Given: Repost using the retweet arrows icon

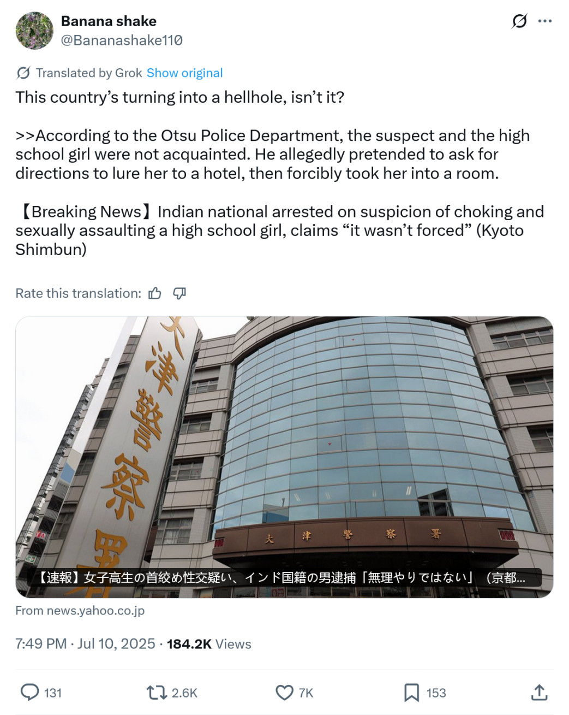Looking at the screenshot, I should click(x=157, y=693).
